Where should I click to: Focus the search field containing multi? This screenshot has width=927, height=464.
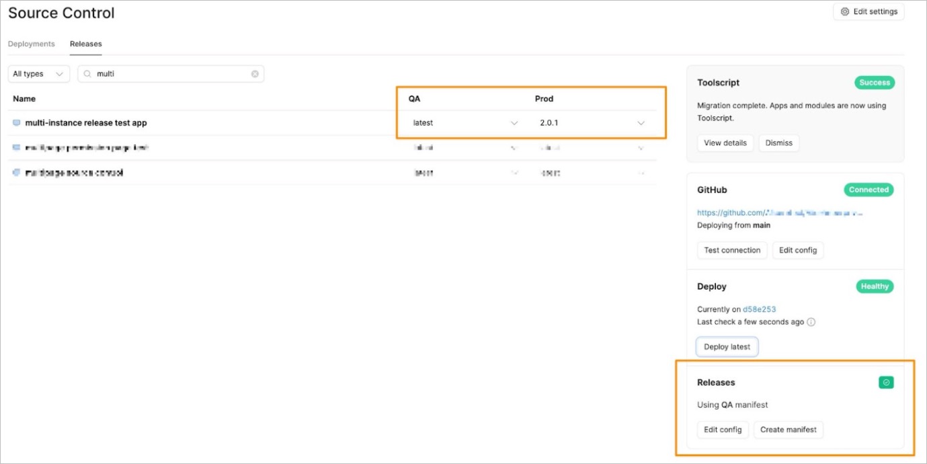pyautogui.click(x=171, y=74)
